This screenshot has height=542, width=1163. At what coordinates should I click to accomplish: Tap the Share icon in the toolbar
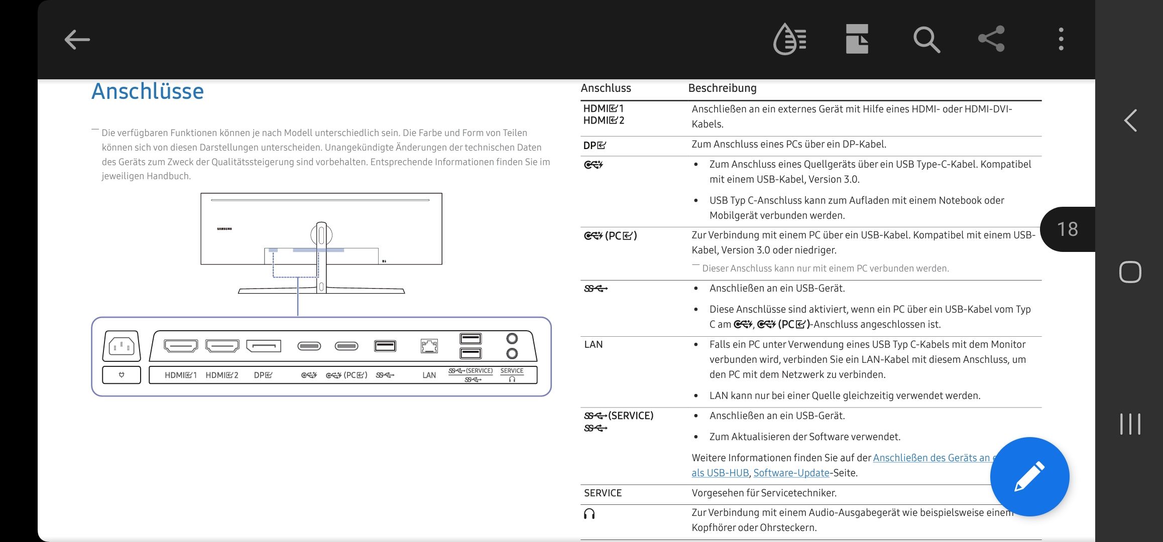992,40
